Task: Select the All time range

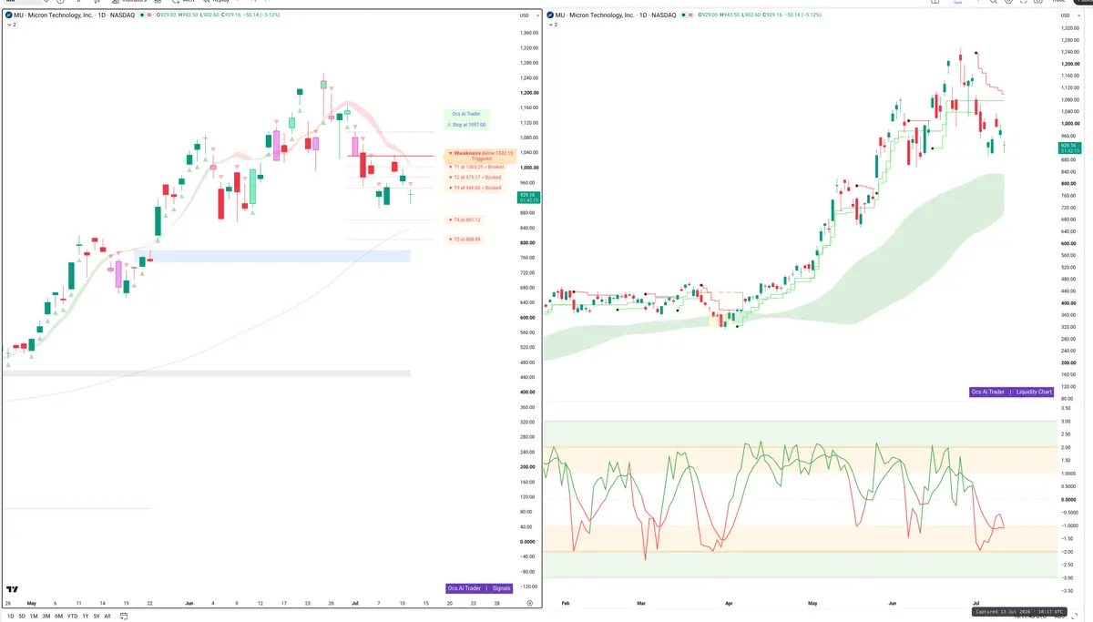Action: 107,616
